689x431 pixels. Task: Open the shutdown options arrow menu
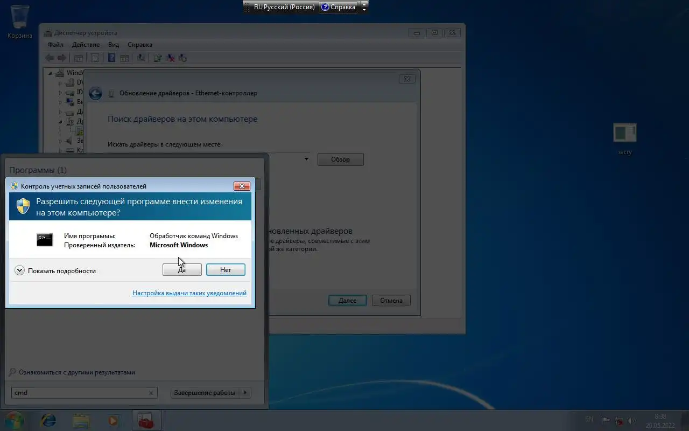pos(245,393)
